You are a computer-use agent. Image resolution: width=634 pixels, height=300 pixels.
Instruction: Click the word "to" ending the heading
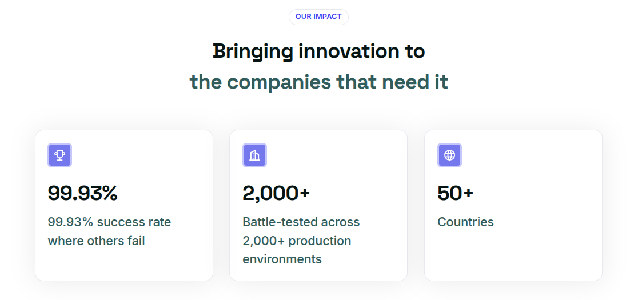point(414,51)
